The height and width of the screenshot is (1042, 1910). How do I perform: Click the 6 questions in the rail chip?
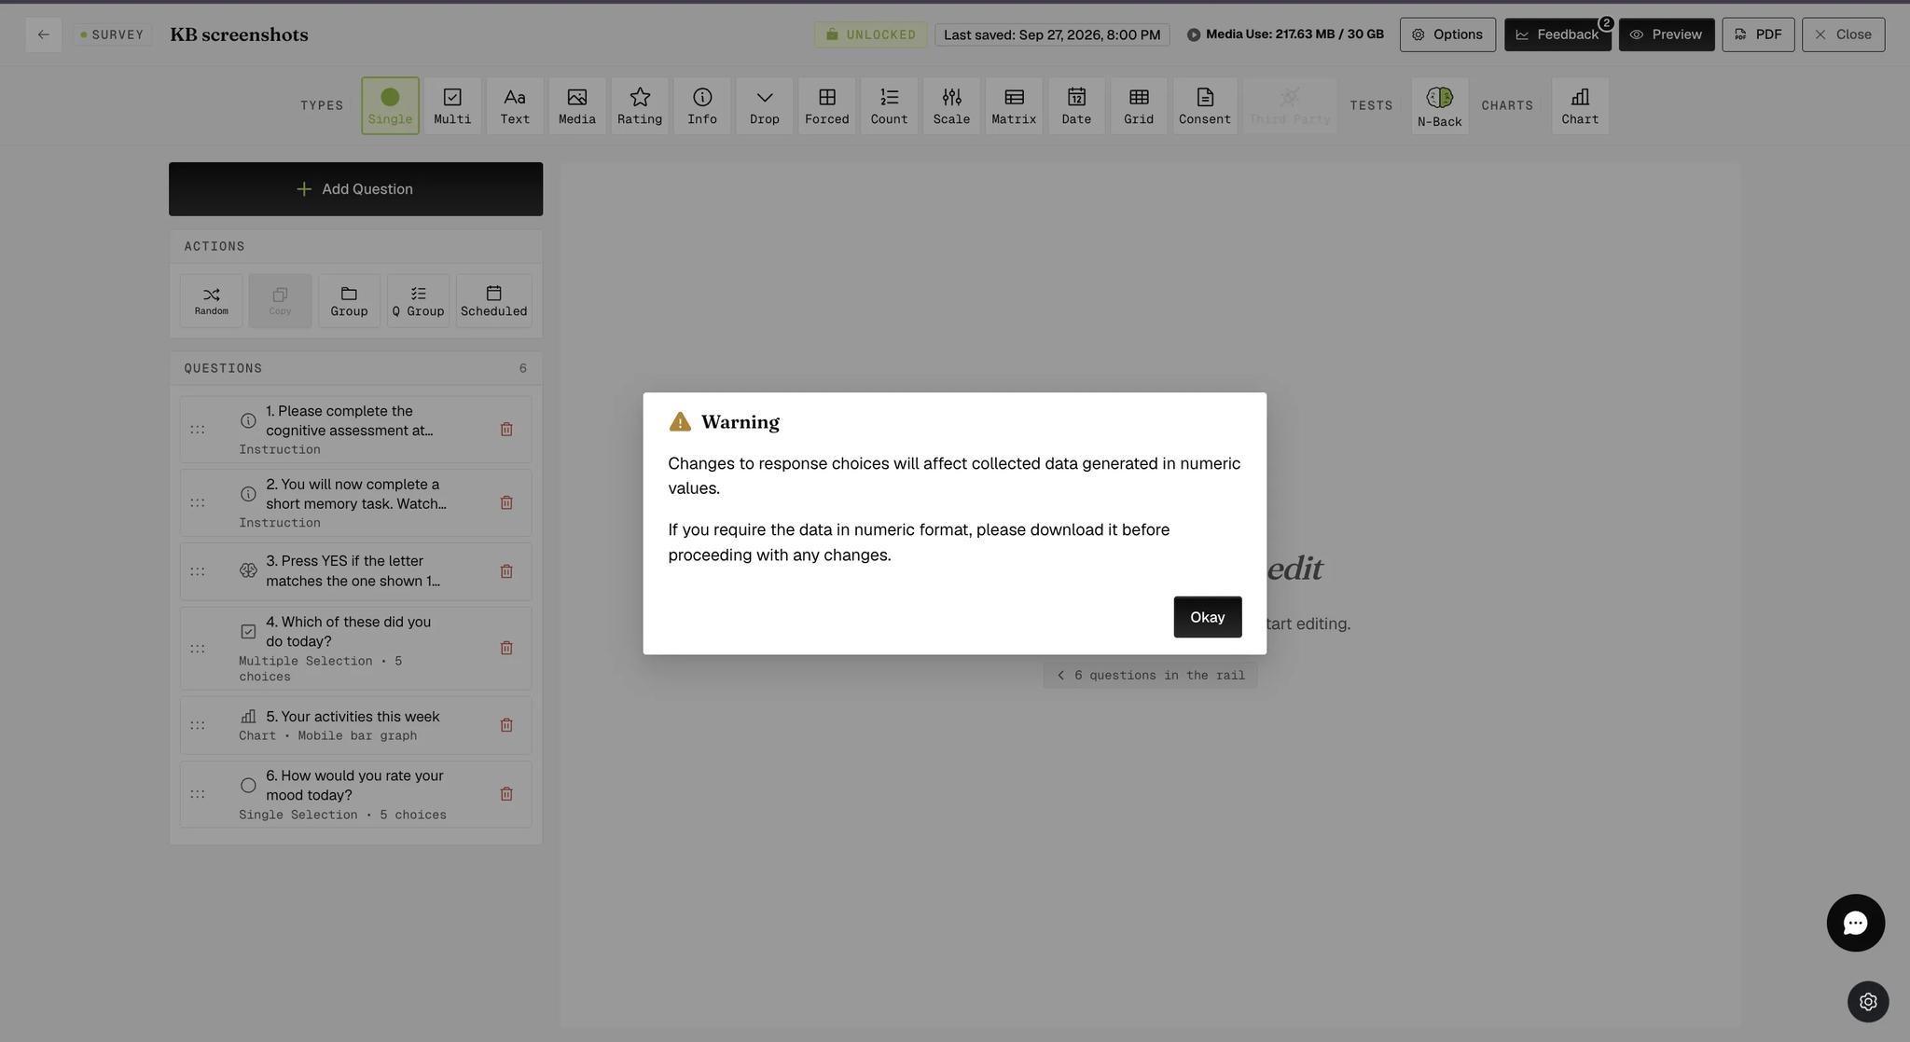point(1150,676)
